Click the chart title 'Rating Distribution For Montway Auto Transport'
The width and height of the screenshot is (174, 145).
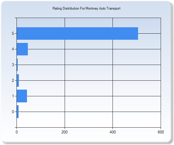[86, 8]
